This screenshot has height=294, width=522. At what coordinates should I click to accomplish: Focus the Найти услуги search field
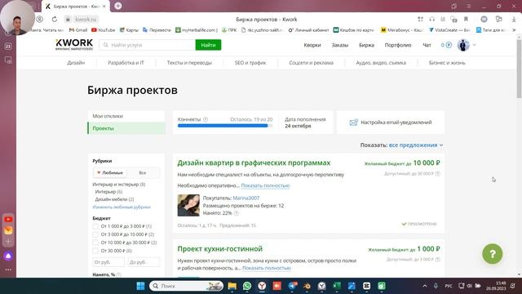click(x=147, y=45)
